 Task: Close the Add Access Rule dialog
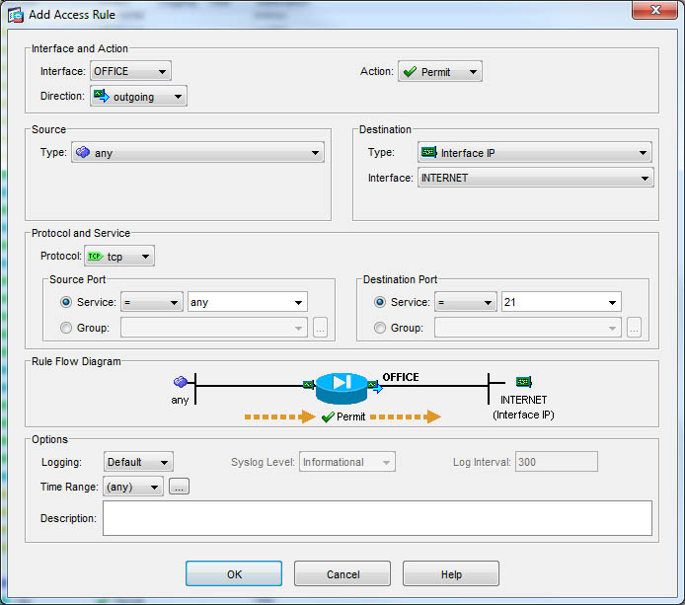pyautogui.click(x=654, y=10)
